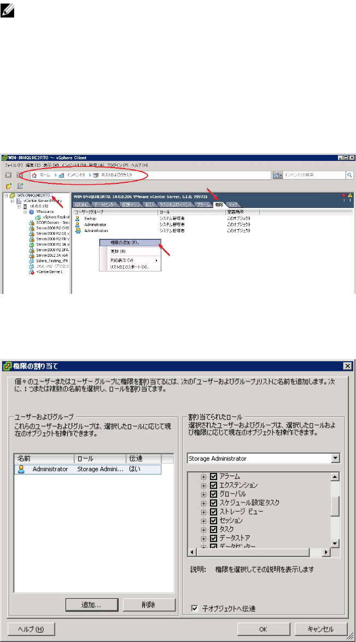The height and width of the screenshot is (642, 356).
Task: Select the Administrator row in user list
Action: [87, 469]
